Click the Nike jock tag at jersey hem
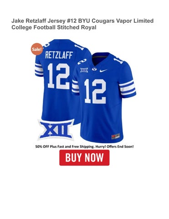This screenshot has height=219, width=169. coord(116,136)
